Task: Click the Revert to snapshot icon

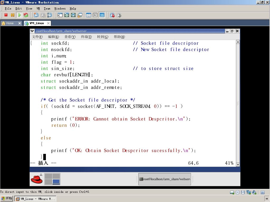Action: click(43, 15)
